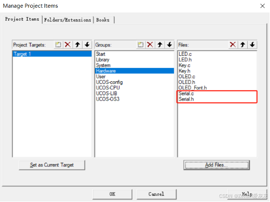The width and height of the screenshot is (270, 202).
Task: Add a new Project Target with New icon
Action: point(58,45)
